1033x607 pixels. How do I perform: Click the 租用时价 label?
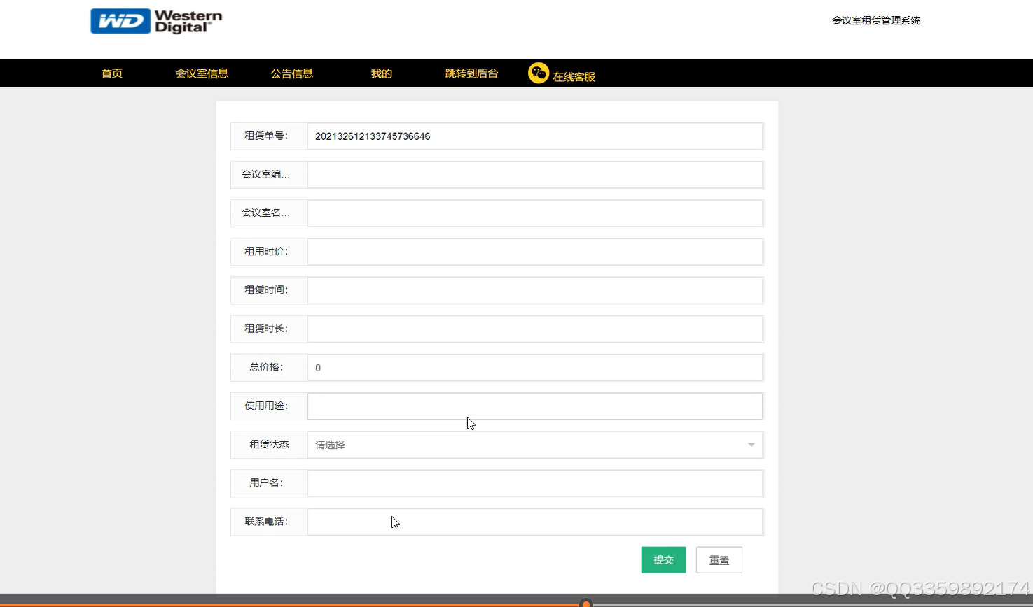[x=266, y=251]
